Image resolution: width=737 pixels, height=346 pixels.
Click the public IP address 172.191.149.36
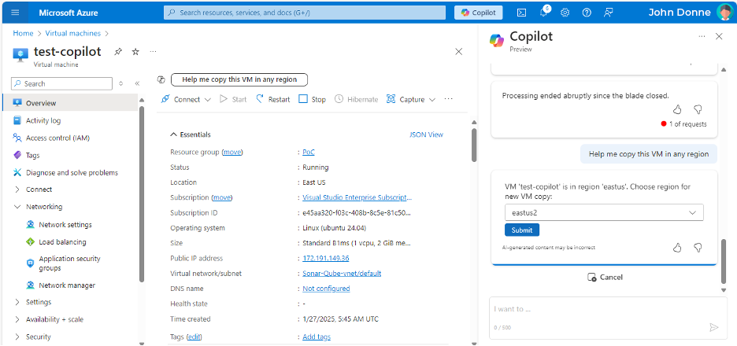coord(326,258)
